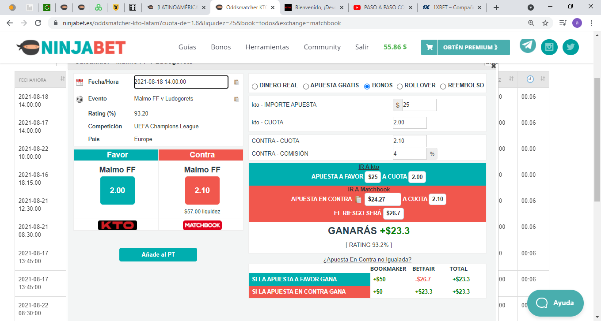Click the Fecha/Hora date input field
The width and height of the screenshot is (601, 321).
point(181,82)
